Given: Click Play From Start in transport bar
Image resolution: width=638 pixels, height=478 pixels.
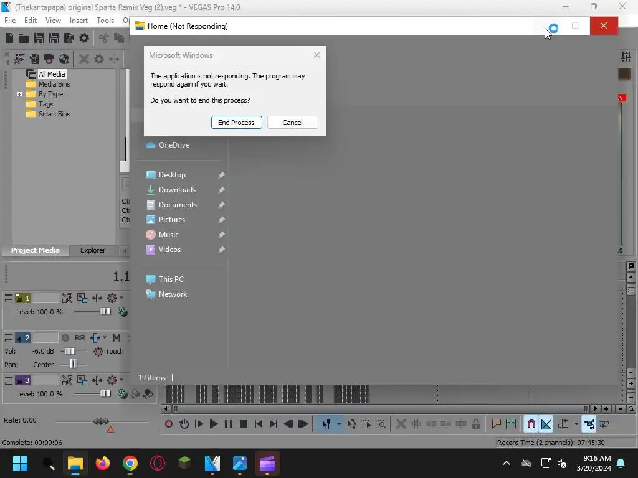Looking at the screenshot, I should (x=199, y=424).
